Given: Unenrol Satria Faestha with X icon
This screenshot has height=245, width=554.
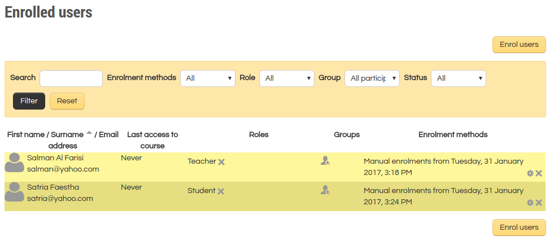Looking at the screenshot, I should click(539, 203).
